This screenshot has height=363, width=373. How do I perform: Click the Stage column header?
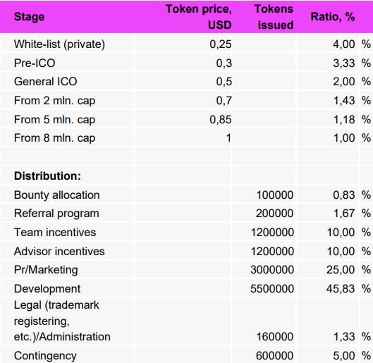pos(29,17)
